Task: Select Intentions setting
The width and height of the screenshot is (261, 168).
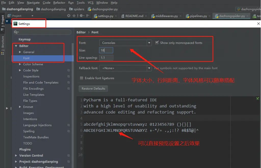Action: 30,119
